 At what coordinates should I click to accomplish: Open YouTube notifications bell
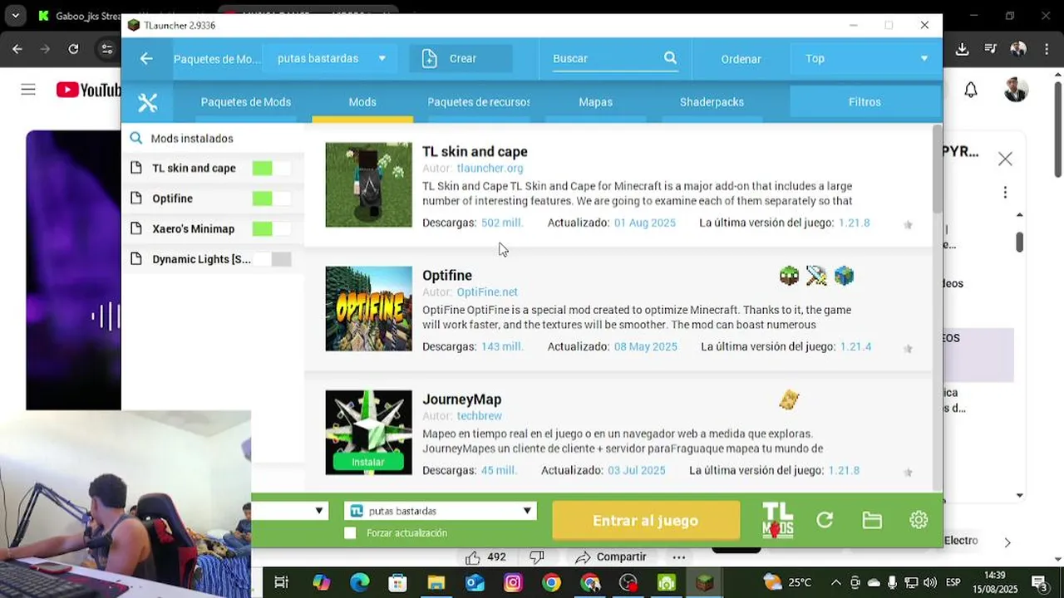coord(971,90)
